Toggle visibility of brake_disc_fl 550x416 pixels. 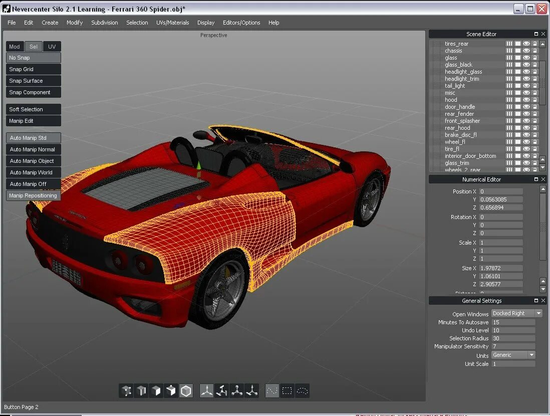click(526, 135)
